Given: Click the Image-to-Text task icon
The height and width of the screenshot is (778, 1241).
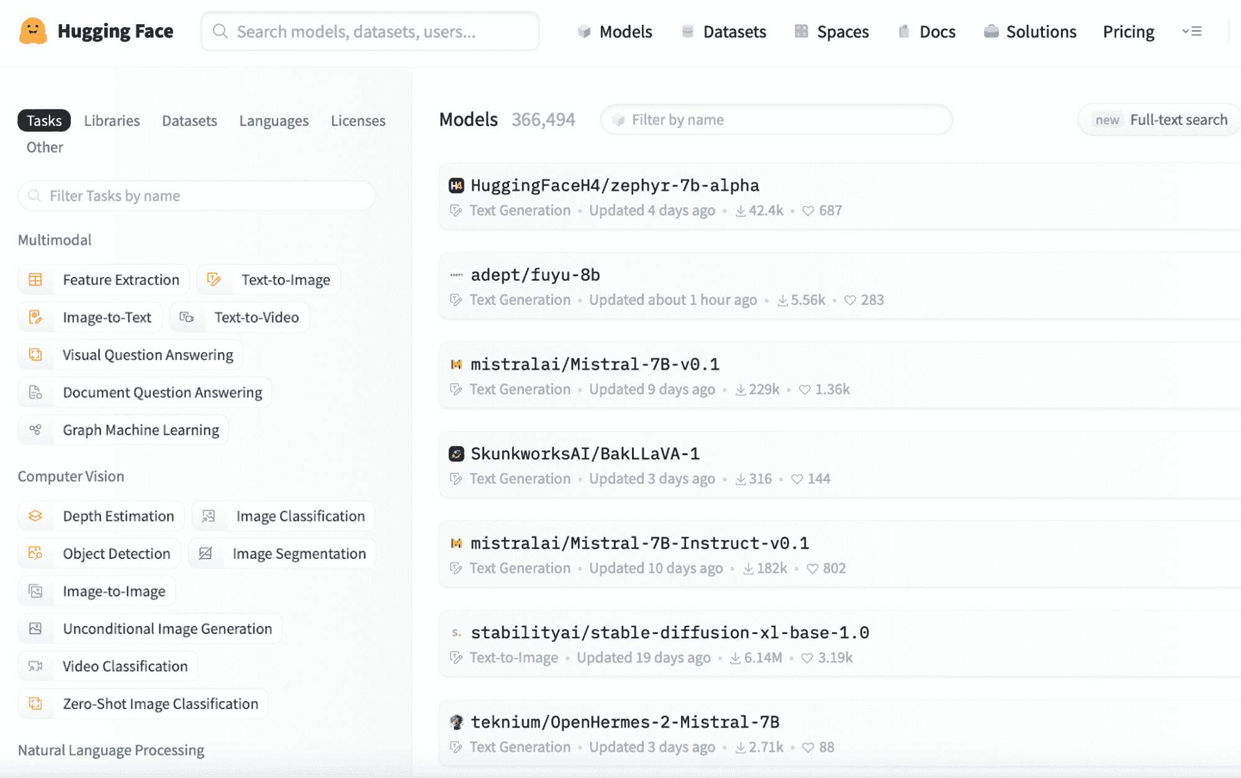Looking at the screenshot, I should 36,317.
